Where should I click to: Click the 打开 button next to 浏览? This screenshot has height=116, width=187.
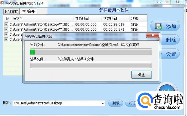[131, 103]
